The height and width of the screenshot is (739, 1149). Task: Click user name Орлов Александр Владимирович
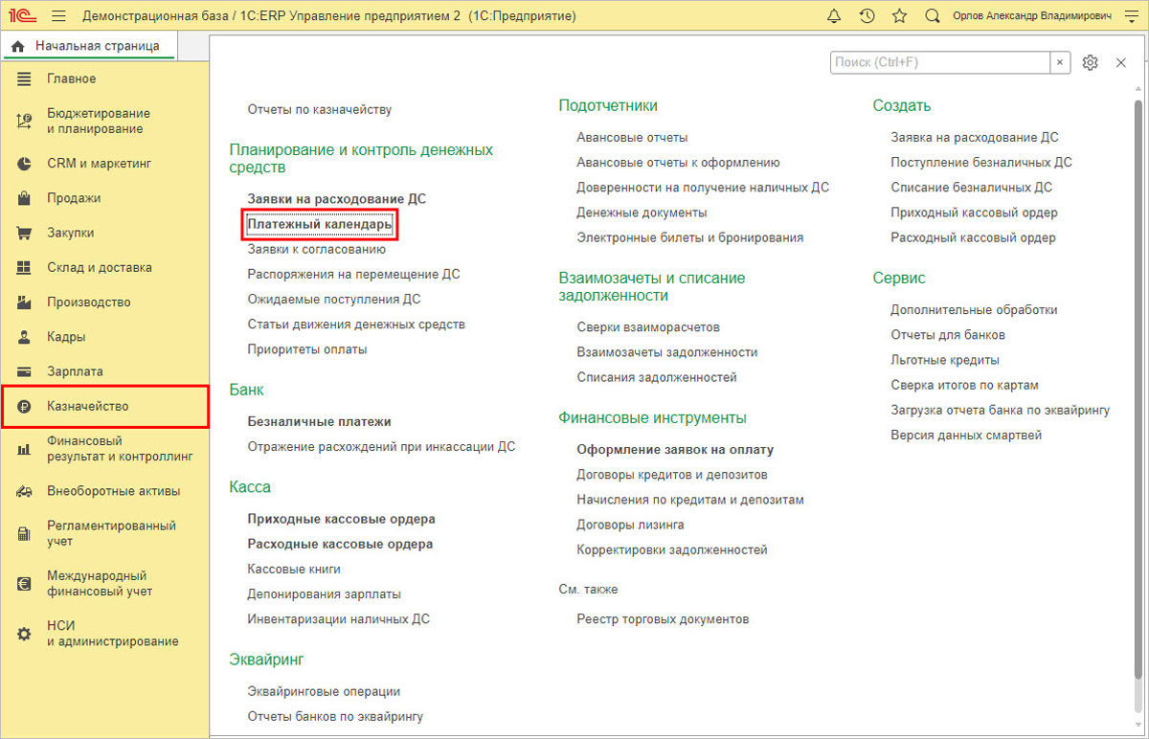1032,16
